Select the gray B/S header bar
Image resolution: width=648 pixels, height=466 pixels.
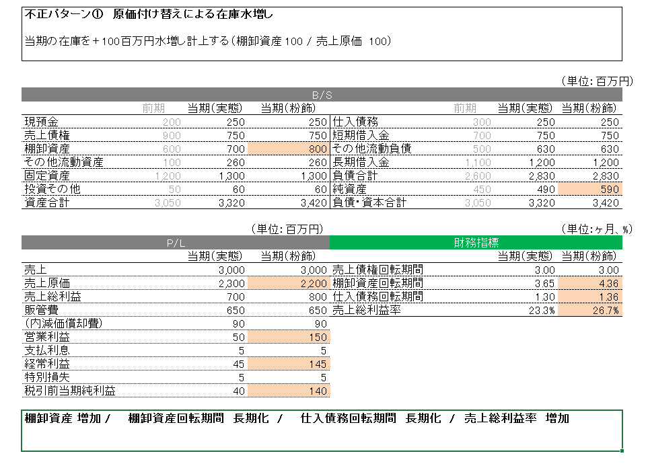click(322, 95)
